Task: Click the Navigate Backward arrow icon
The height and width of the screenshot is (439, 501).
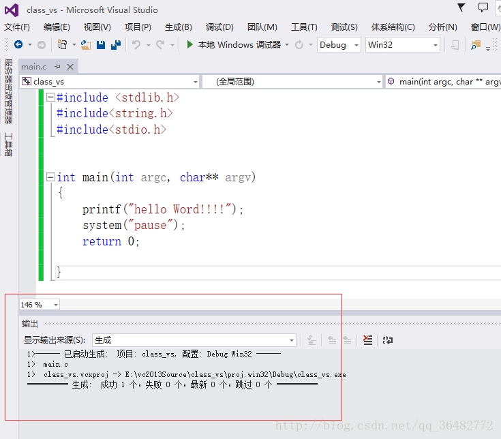Action: pos(18,45)
